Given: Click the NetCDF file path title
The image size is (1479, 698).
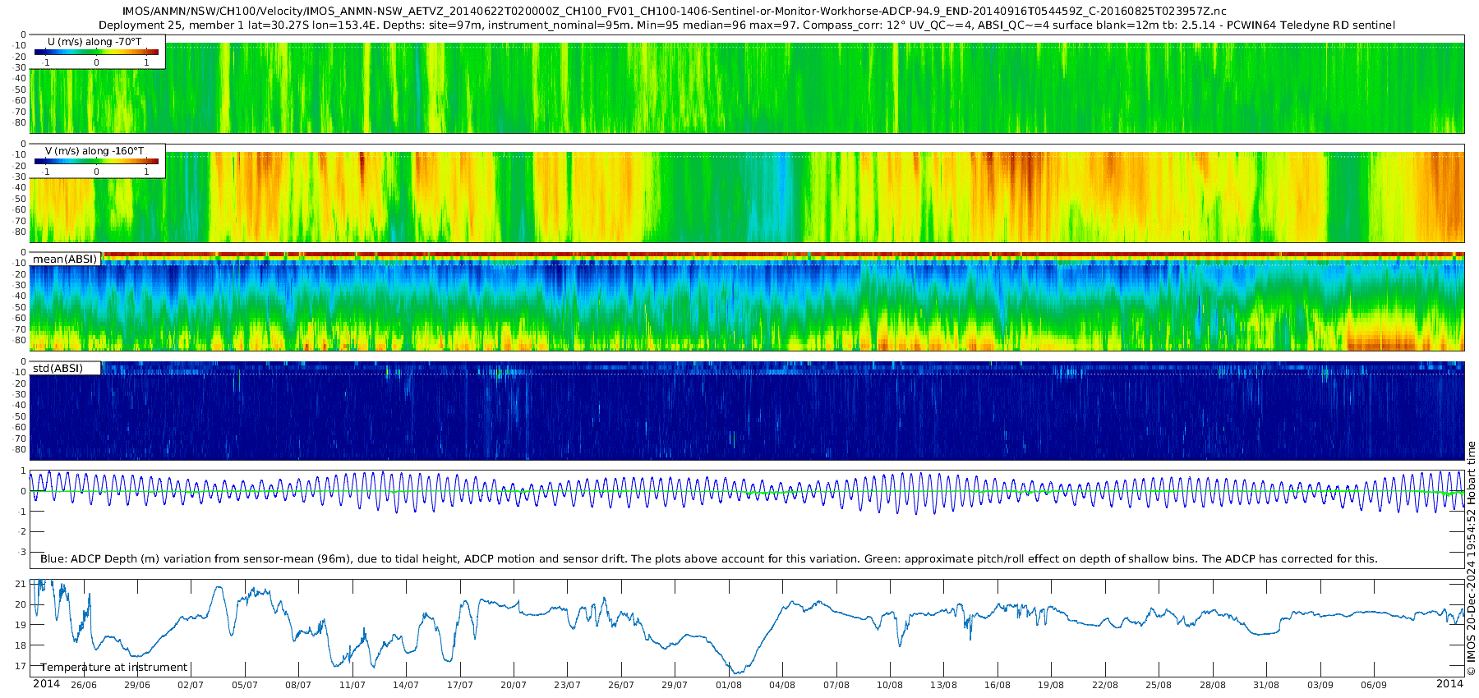Looking at the screenshot, I should [674, 11].
